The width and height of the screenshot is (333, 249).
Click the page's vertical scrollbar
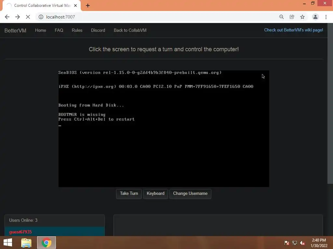330,103
